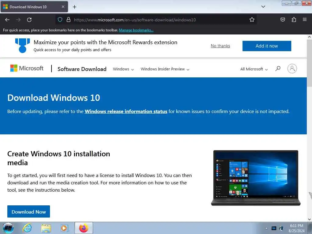Open the taskbar clock and date

[296, 228]
